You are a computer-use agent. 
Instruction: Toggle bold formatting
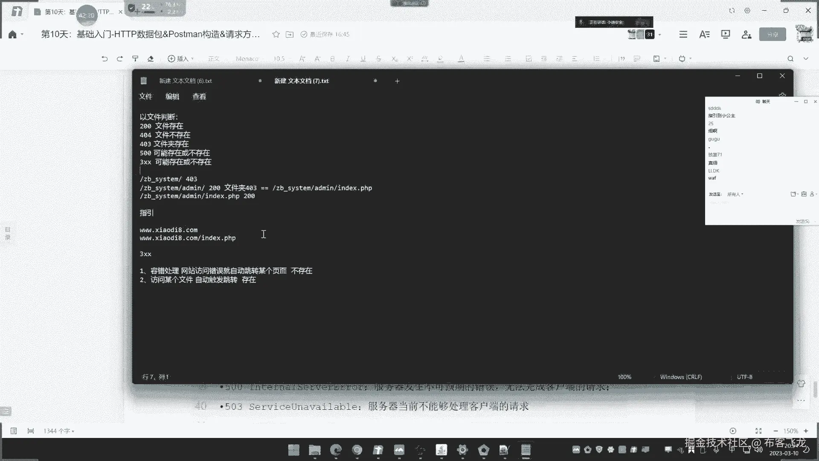(332, 59)
